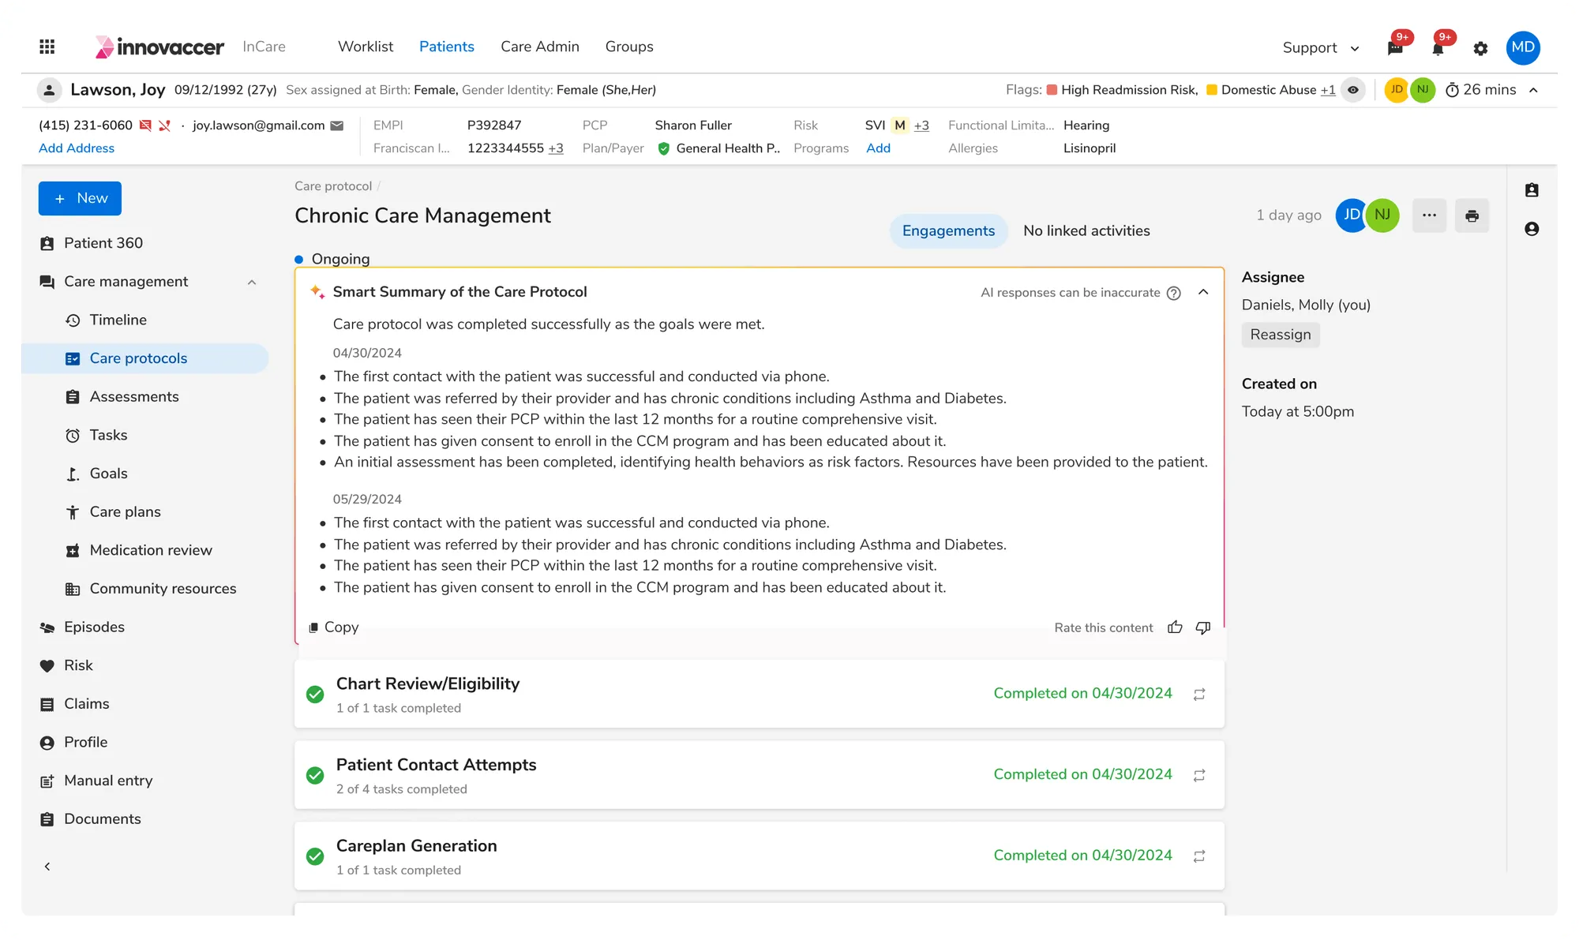Open the three-dots more options button
1579x940 pixels.
coord(1429,215)
